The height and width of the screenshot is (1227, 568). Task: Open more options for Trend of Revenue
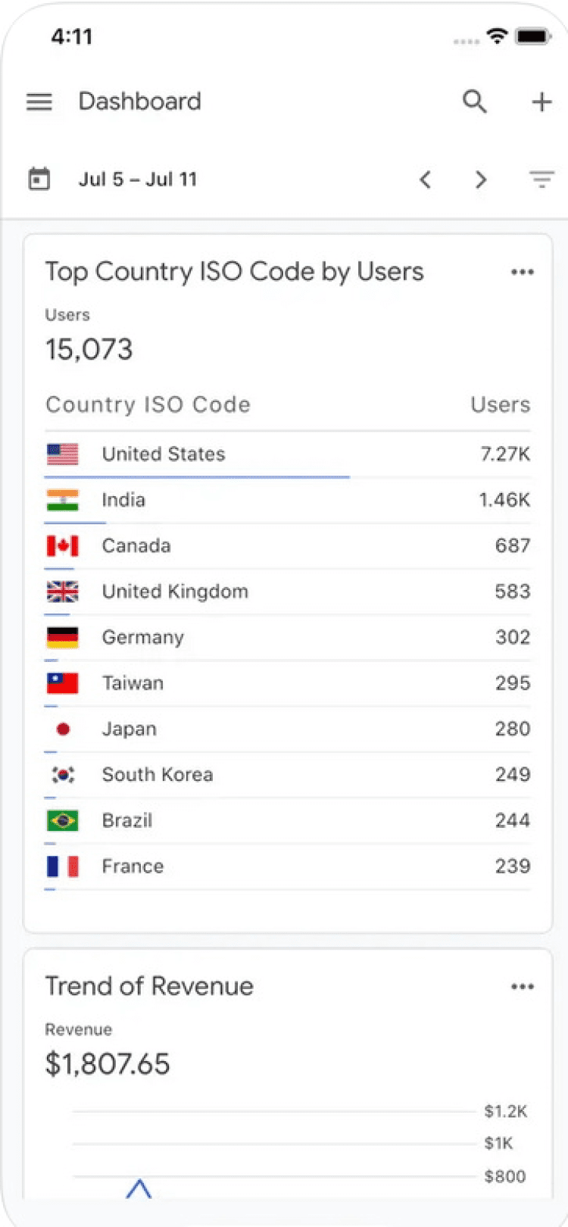pyautogui.click(x=523, y=986)
